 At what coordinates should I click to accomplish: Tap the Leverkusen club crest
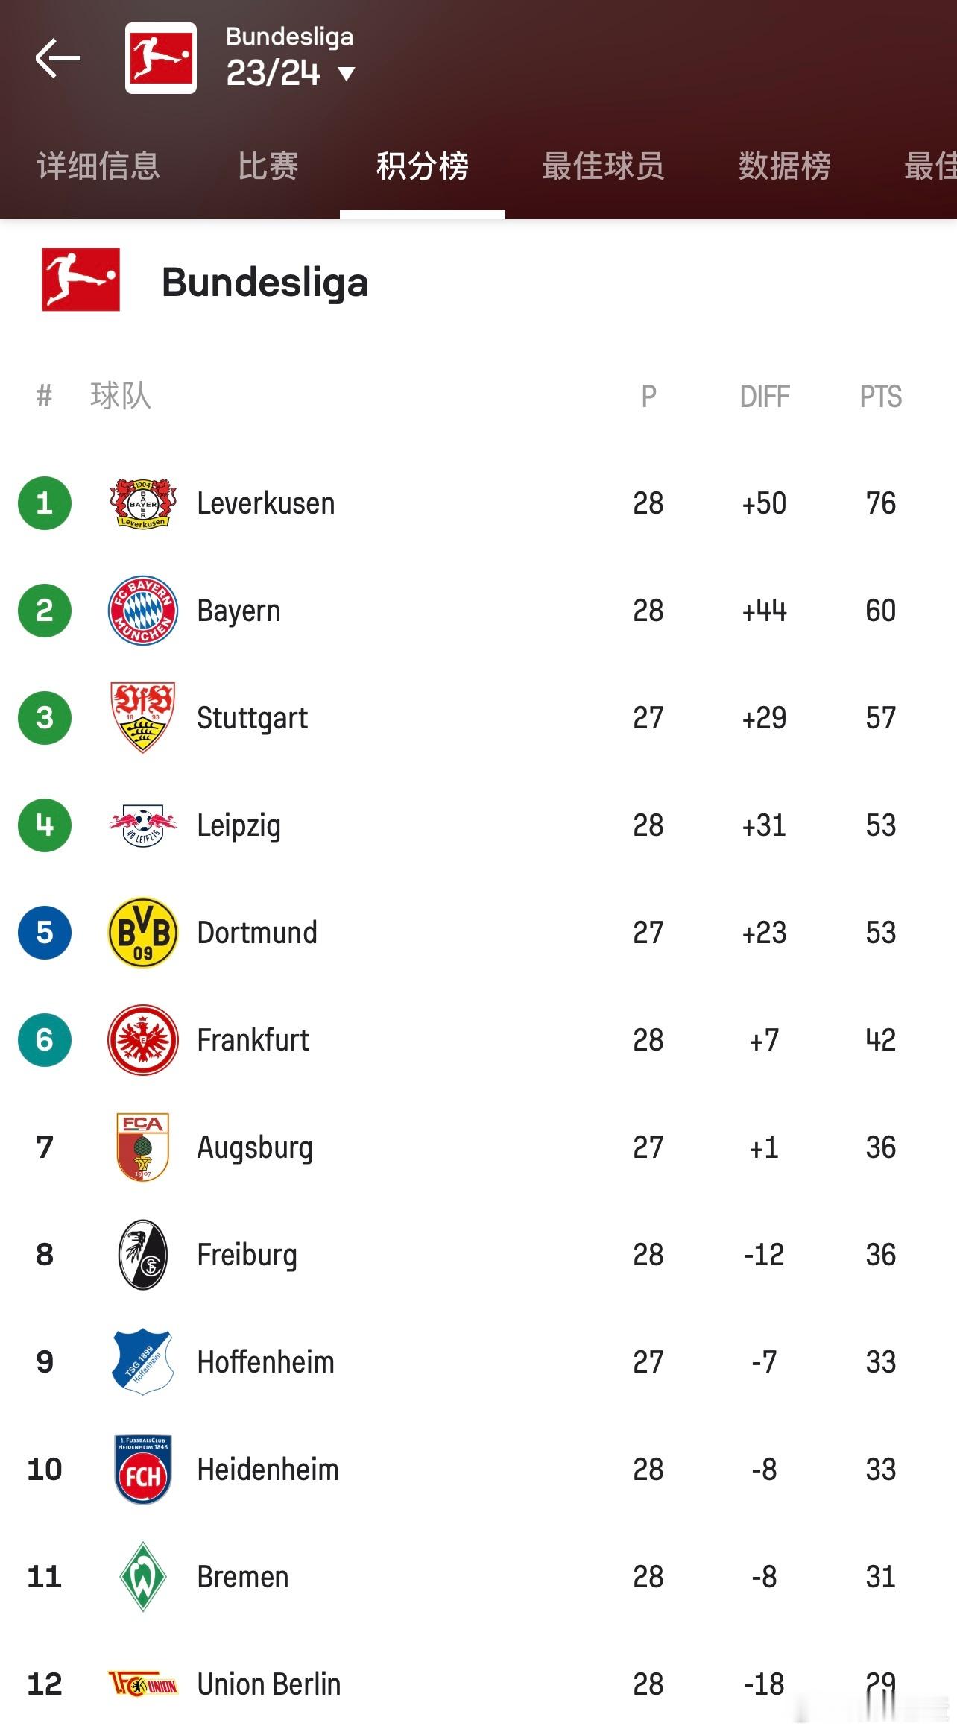tap(143, 503)
